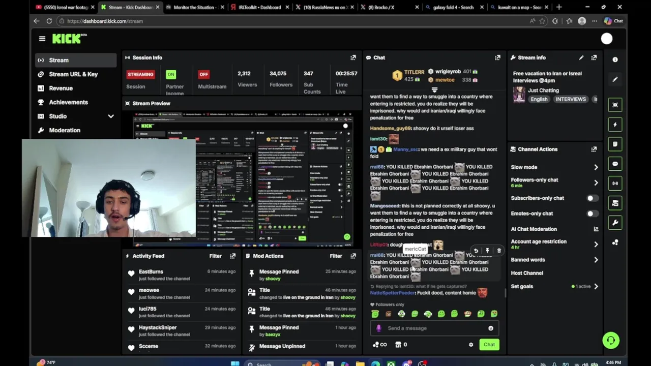The image size is (651, 366).
Task: Open Banned words arrow
Action: point(596,260)
